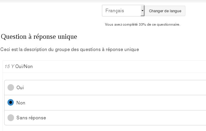The width and height of the screenshot is (206, 131).
Task: Click the language selector dropdown arrow
Action: point(142,11)
